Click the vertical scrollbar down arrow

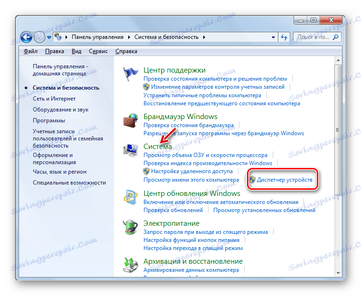click(x=338, y=273)
